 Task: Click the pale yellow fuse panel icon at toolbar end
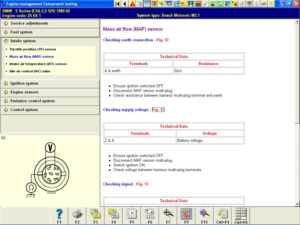(x=271, y=4)
